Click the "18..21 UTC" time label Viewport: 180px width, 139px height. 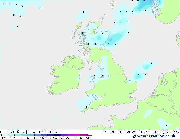pyautogui.click(x=150, y=132)
